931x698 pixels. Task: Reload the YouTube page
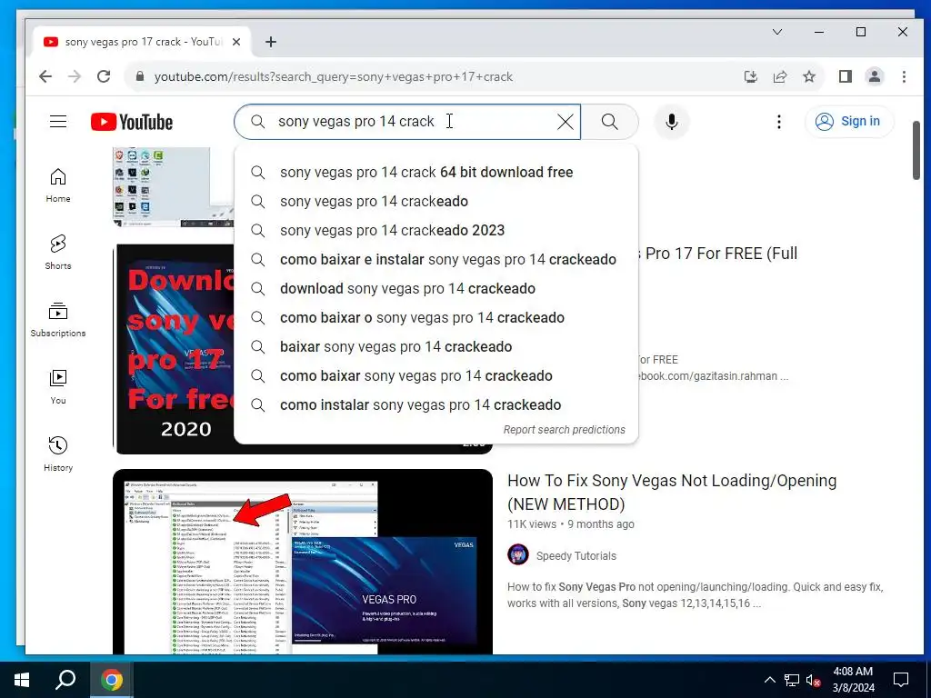[x=104, y=76]
